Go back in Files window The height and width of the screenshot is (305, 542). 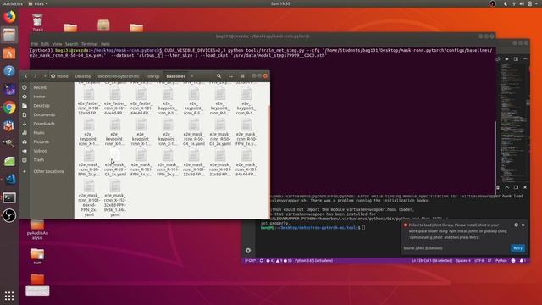tap(25, 76)
